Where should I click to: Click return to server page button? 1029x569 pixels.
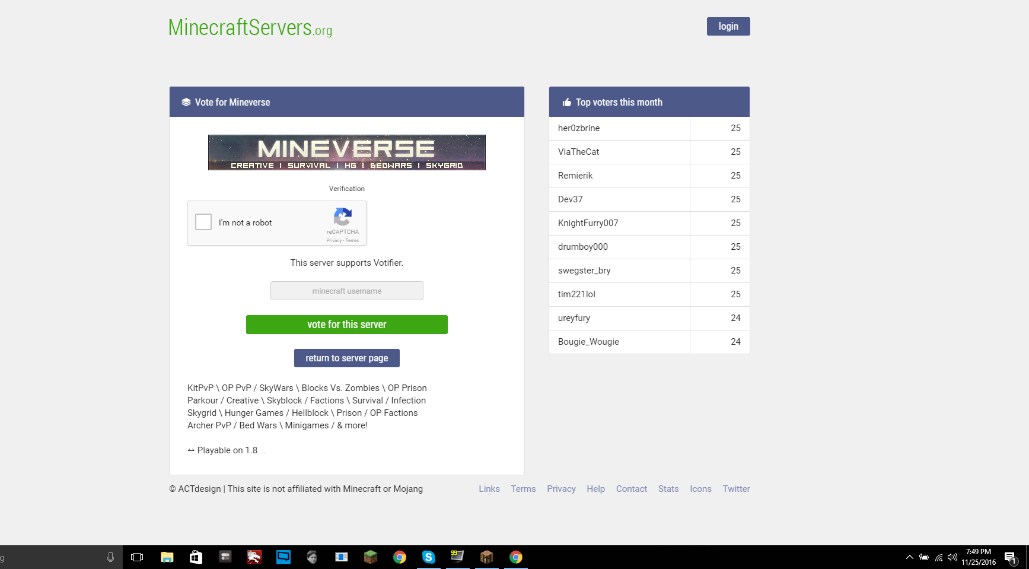pyautogui.click(x=347, y=358)
